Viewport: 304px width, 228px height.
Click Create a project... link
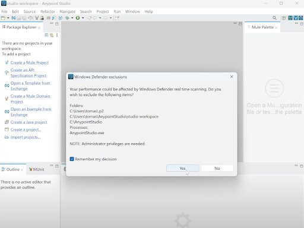click(26, 129)
